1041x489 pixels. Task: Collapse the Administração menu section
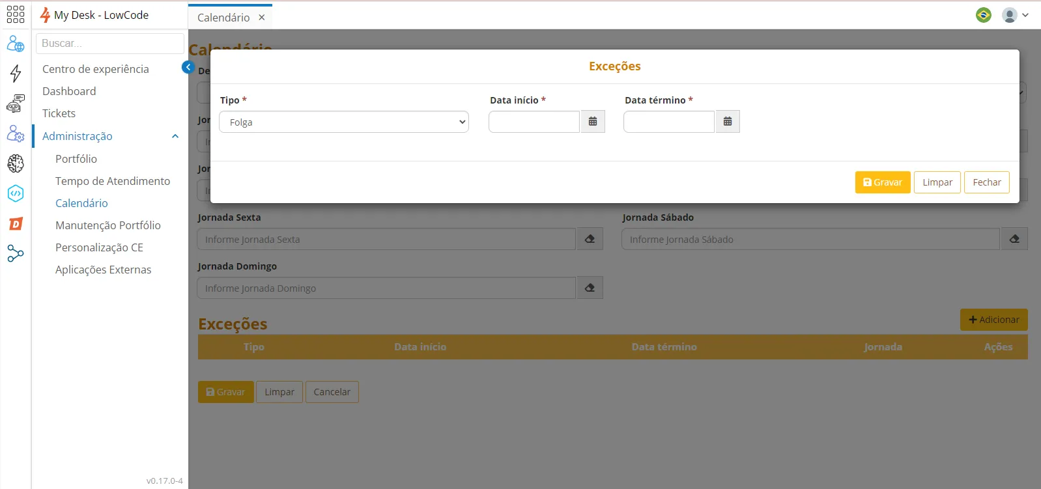pyautogui.click(x=175, y=136)
